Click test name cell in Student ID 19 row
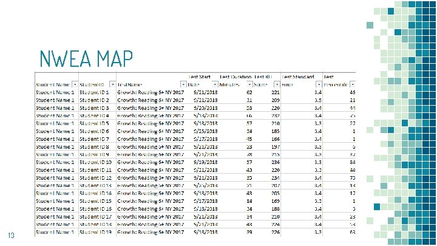The height and width of the screenshot is (246, 437). tap(151, 232)
